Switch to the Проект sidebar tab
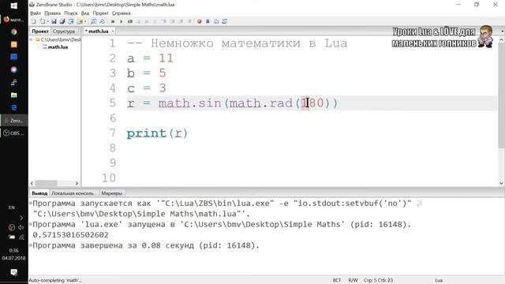The height and width of the screenshot is (284, 505). point(40,32)
